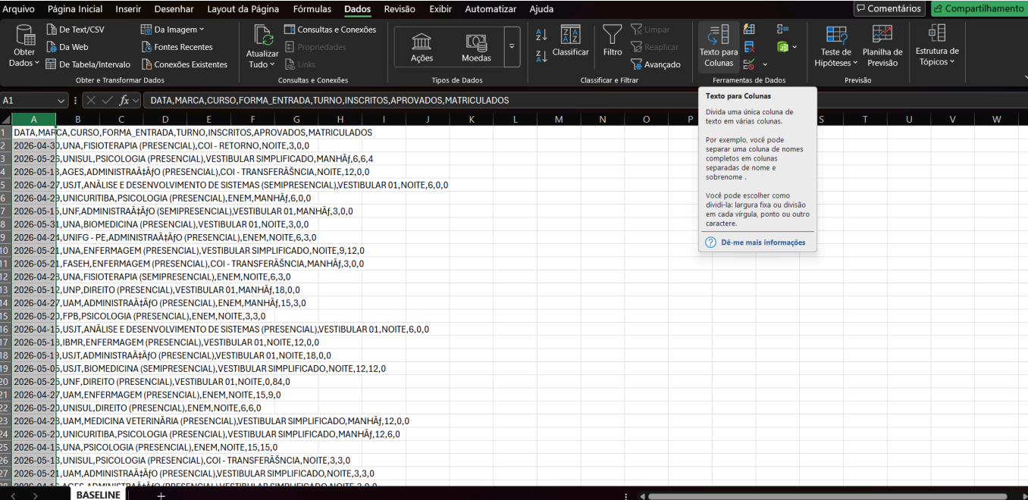The image size is (1028, 500).
Task: Select row header 10
Action: 5,250
